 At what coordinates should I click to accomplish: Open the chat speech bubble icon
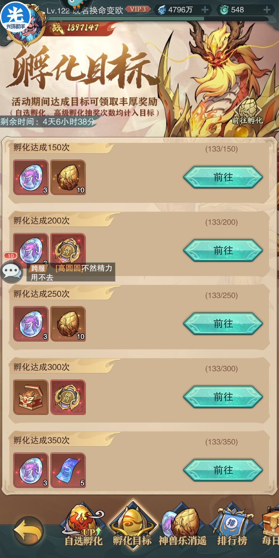(12, 272)
